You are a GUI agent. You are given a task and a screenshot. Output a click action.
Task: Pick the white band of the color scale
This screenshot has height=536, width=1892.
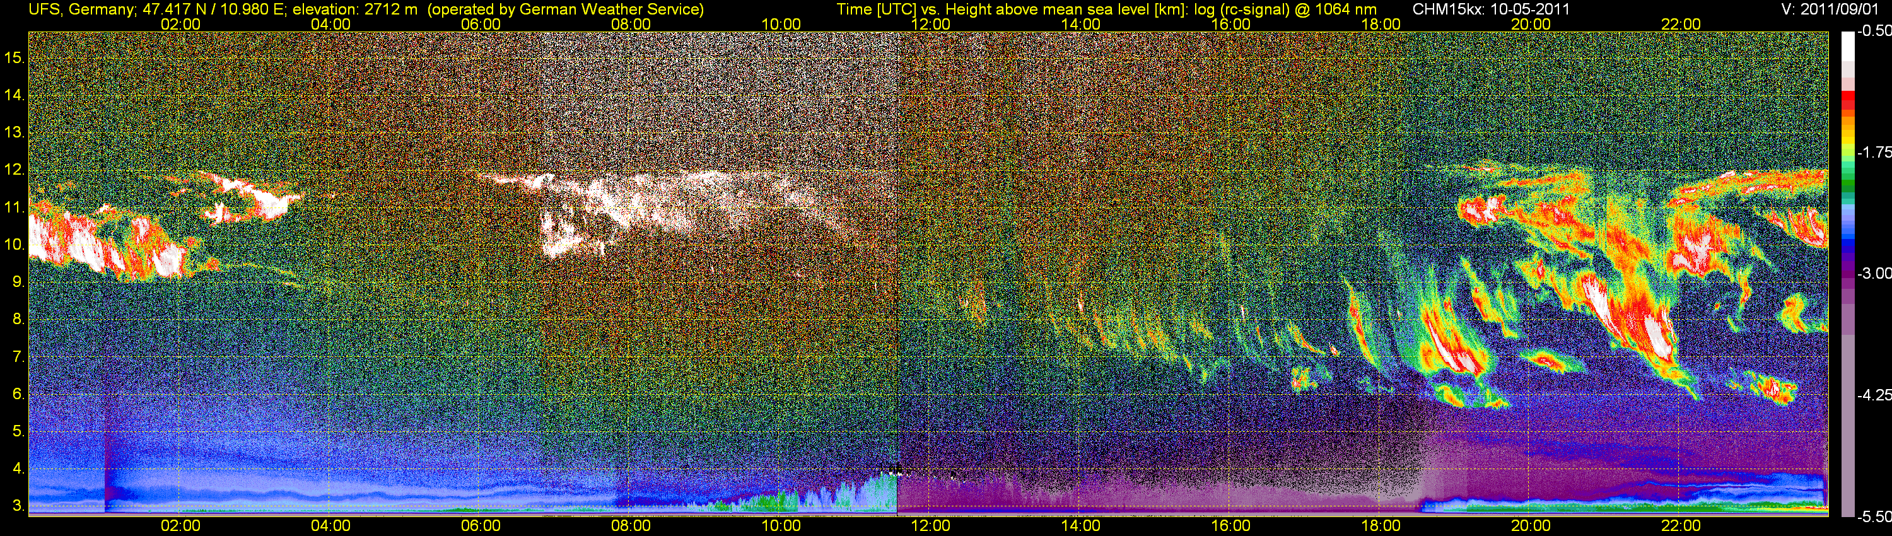[1848, 45]
